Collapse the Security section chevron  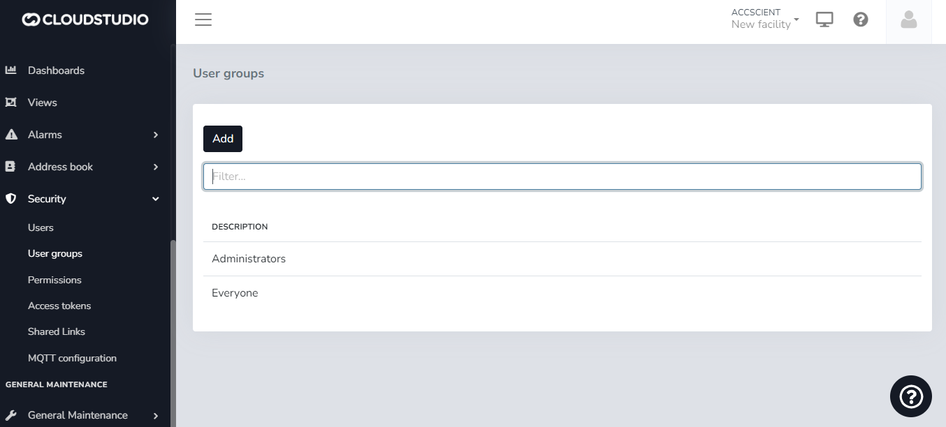coord(156,199)
